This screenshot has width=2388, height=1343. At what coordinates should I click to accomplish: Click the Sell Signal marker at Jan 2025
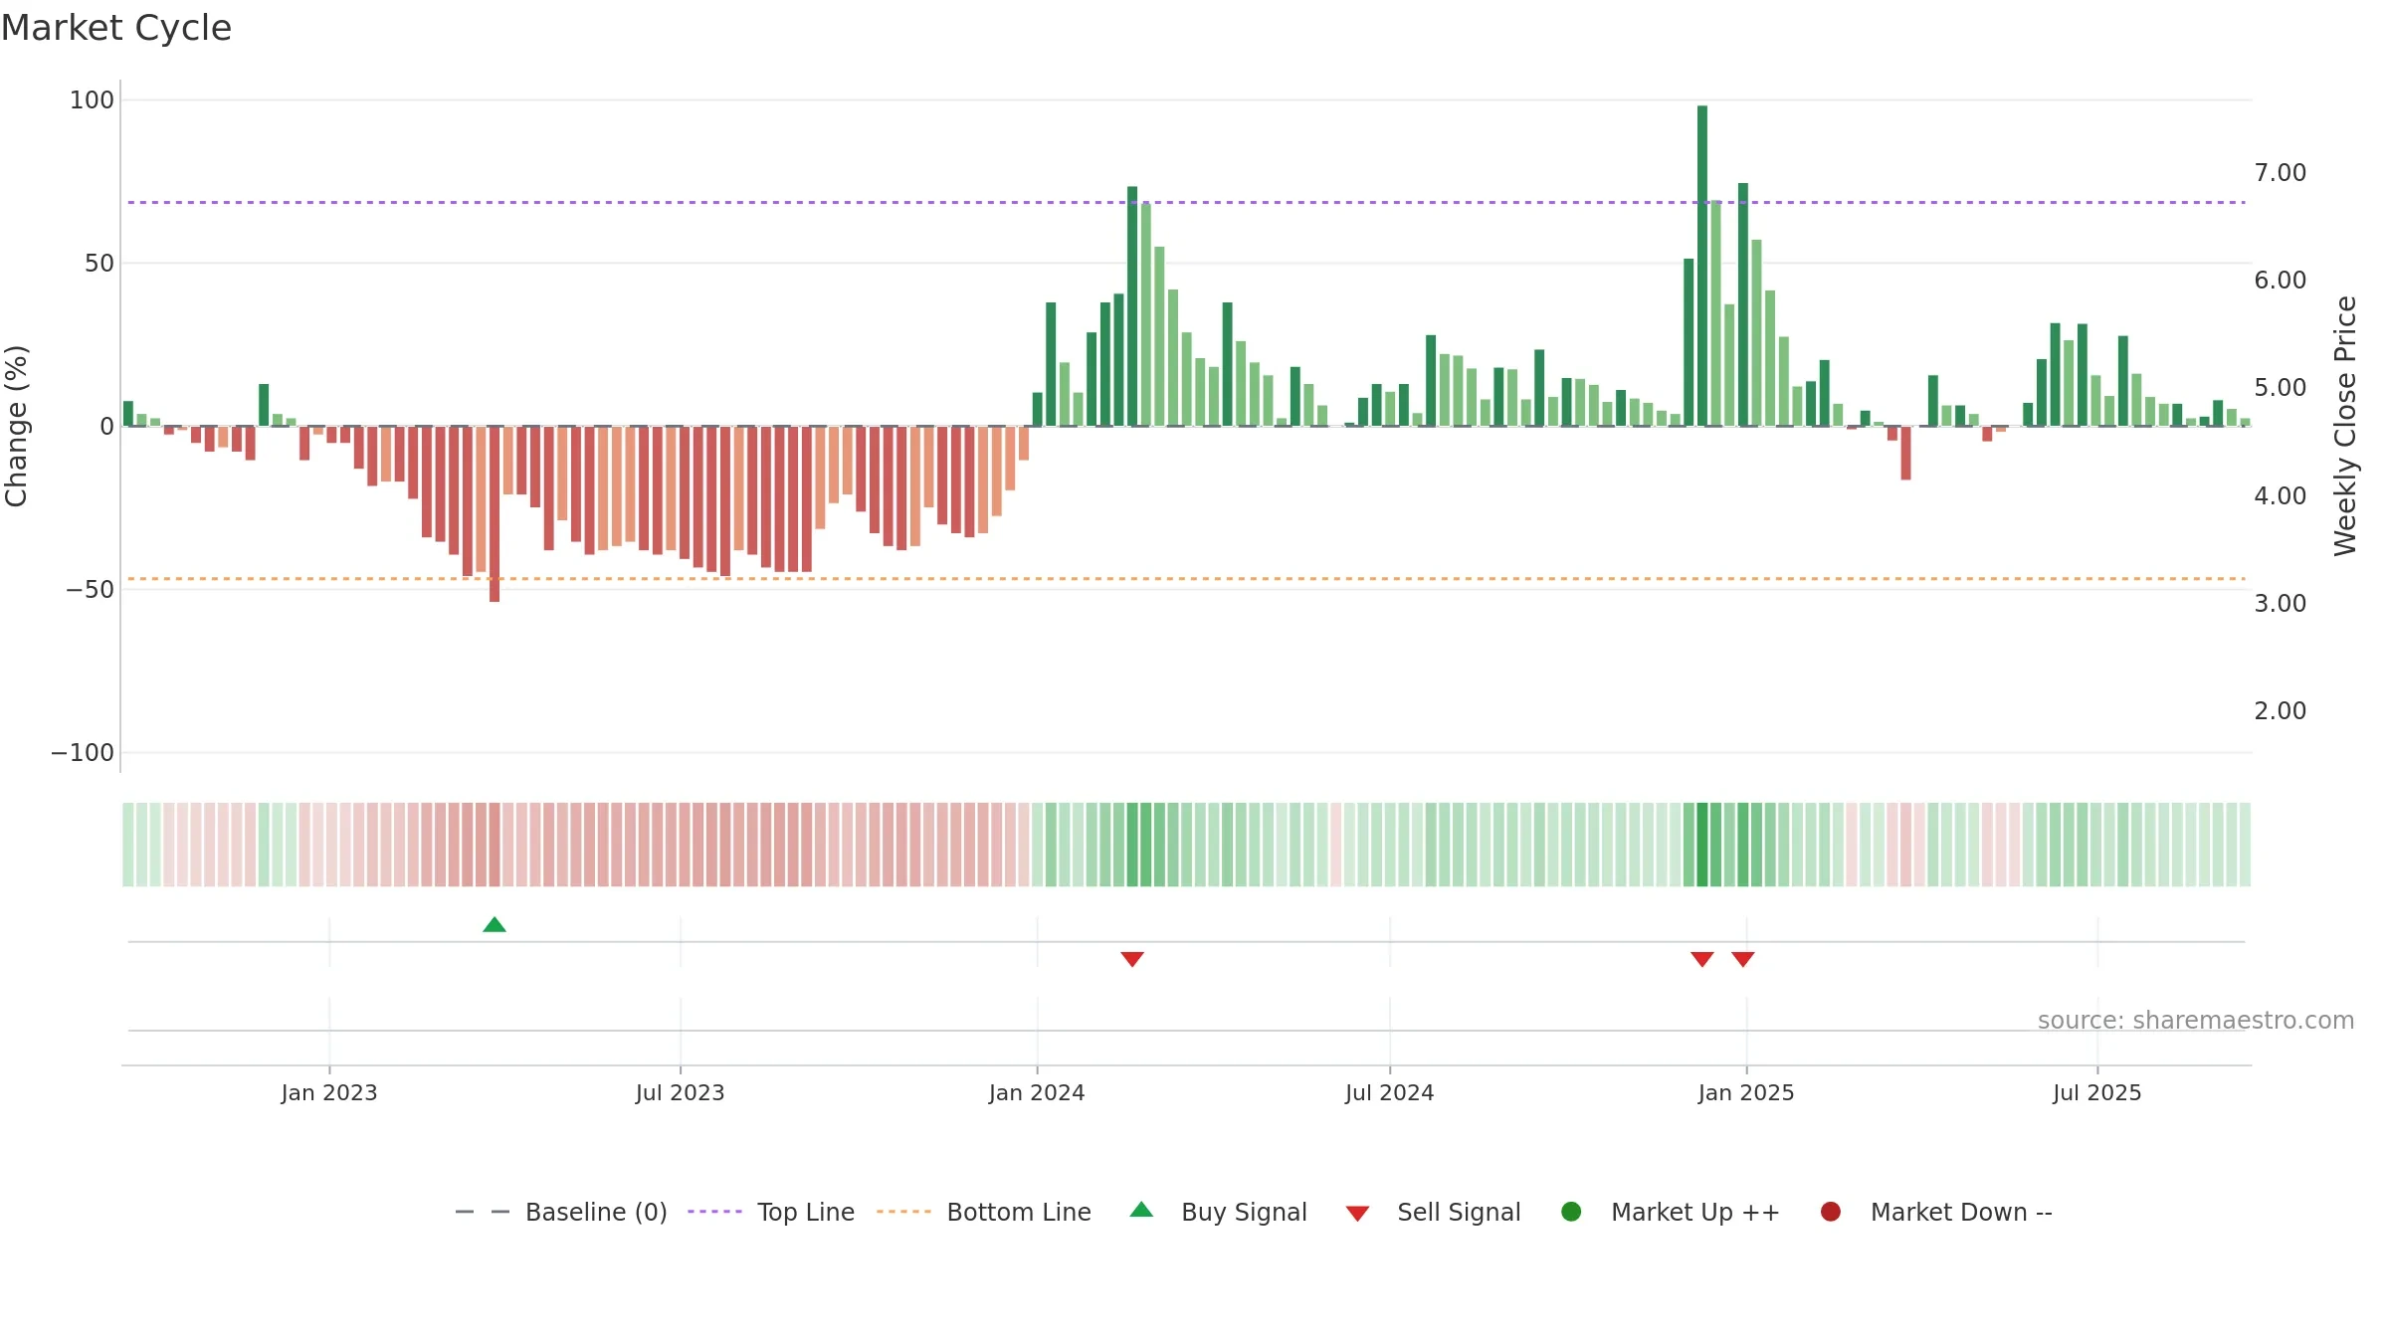(1743, 959)
